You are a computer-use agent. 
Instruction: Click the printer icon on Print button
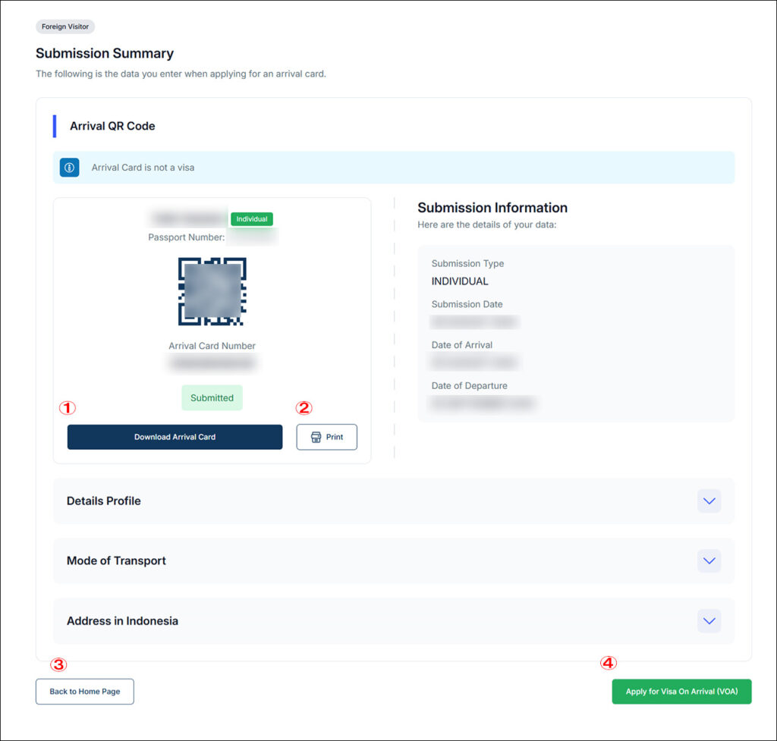[x=316, y=437]
